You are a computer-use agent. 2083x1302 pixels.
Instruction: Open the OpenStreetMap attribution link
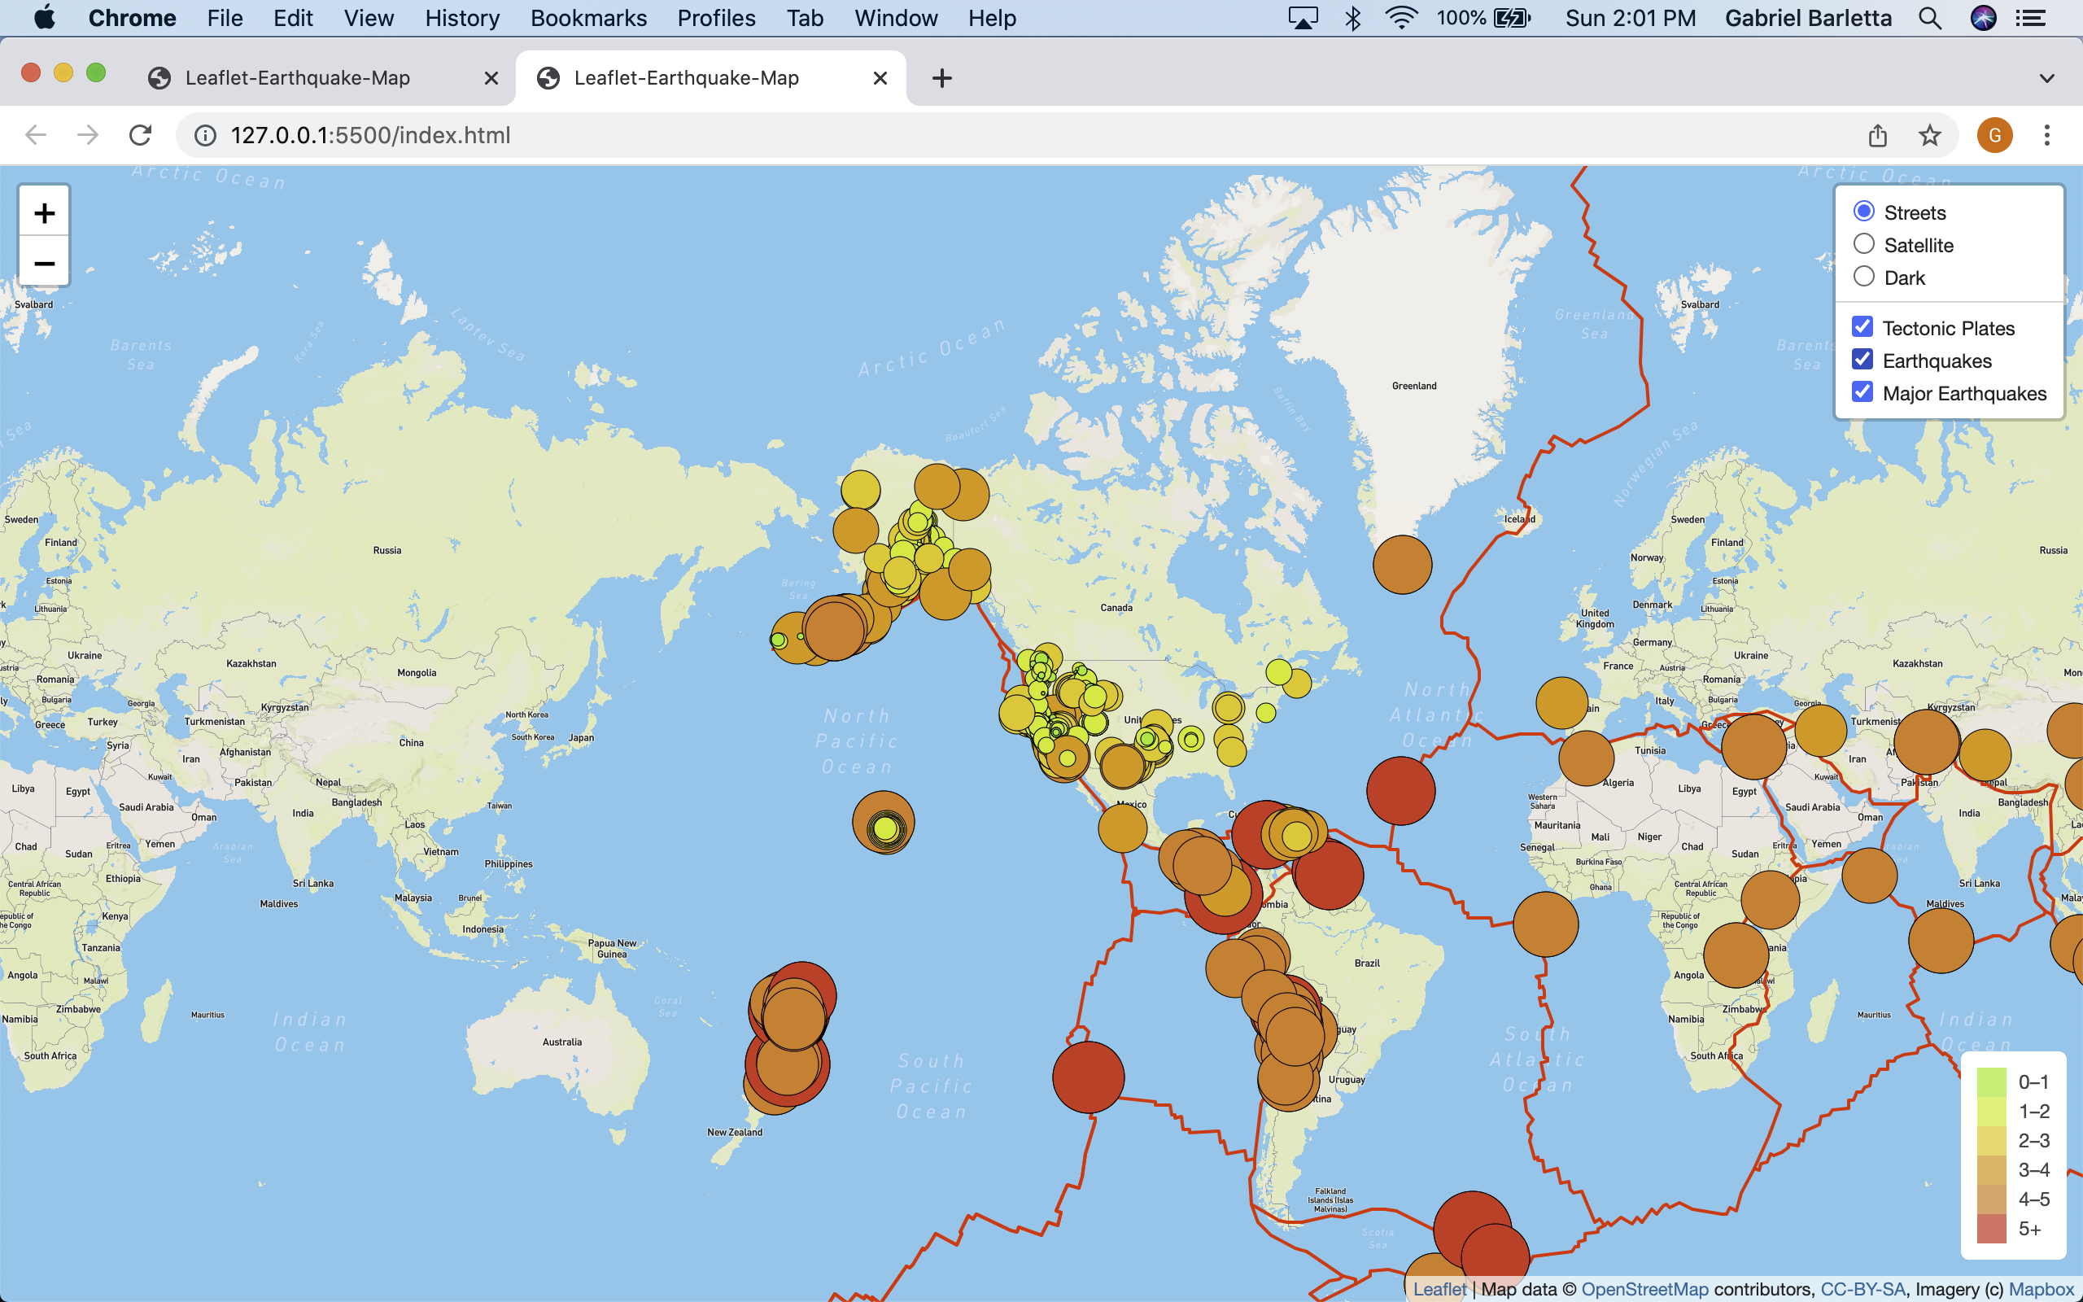click(1644, 1289)
